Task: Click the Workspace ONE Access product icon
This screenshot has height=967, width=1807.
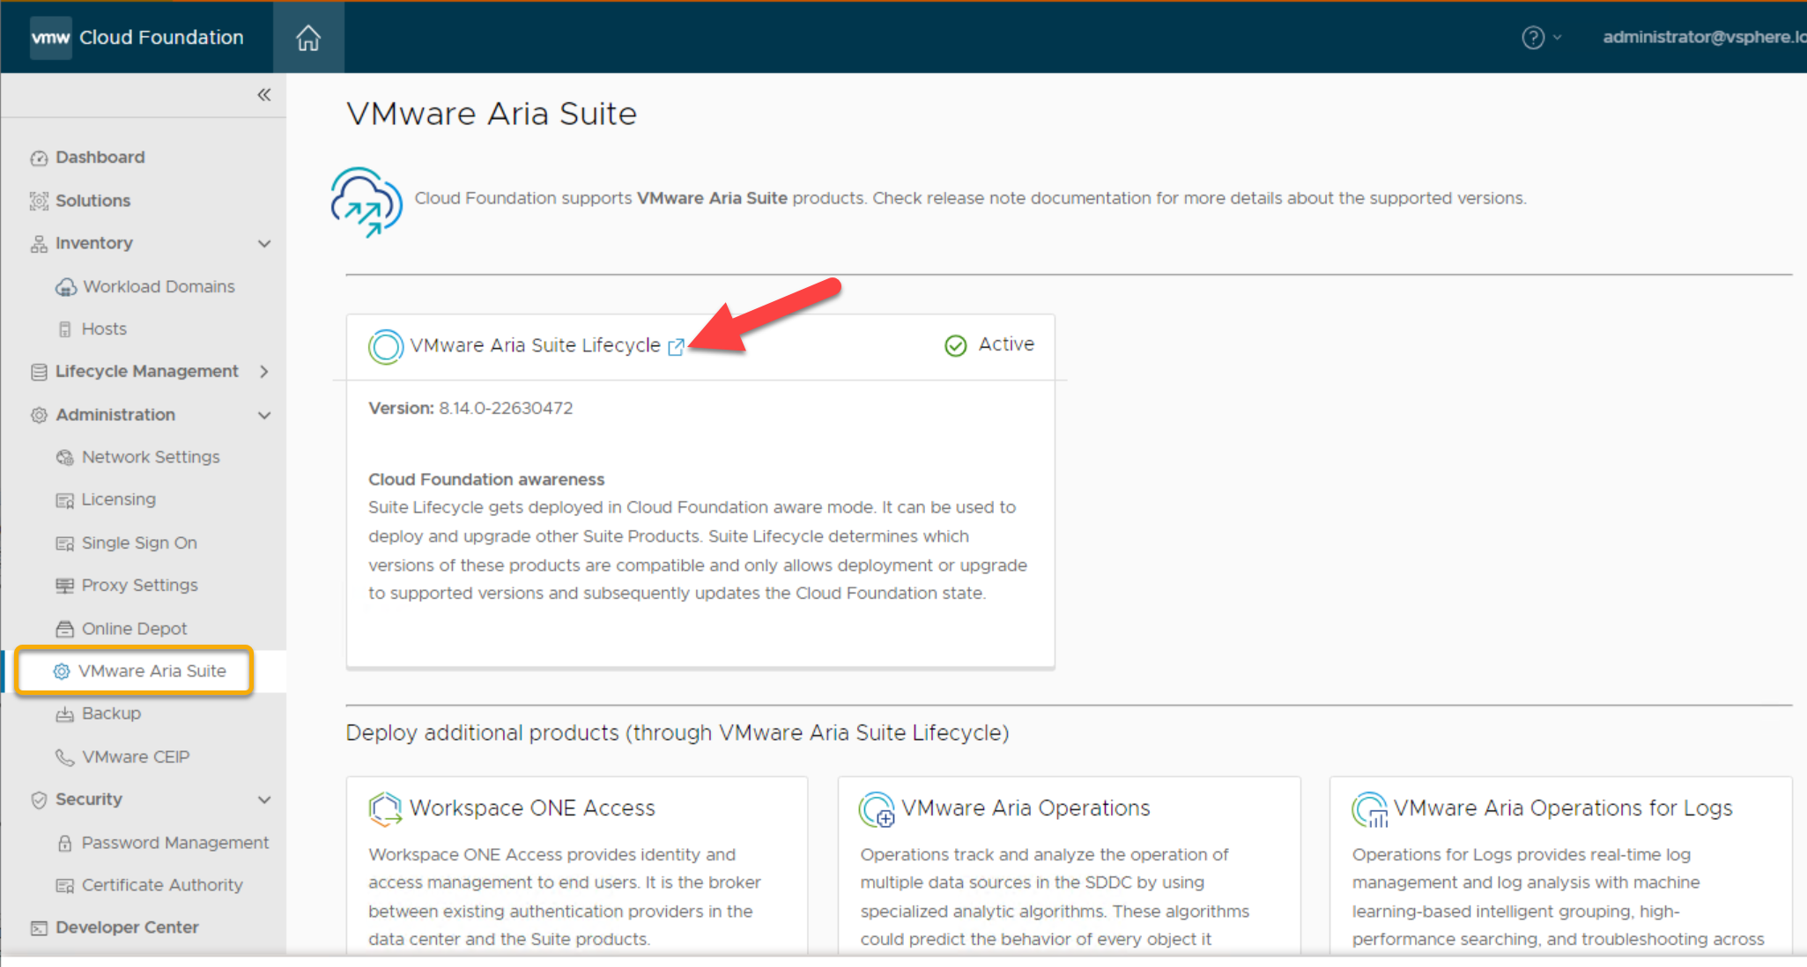Action: pyautogui.click(x=385, y=808)
